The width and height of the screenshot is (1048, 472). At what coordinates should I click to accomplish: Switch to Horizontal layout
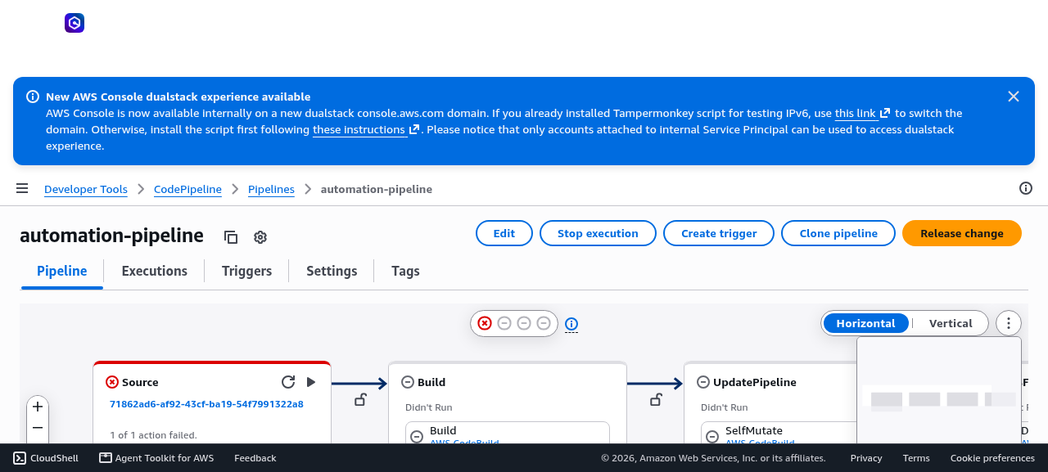(x=865, y=323)
